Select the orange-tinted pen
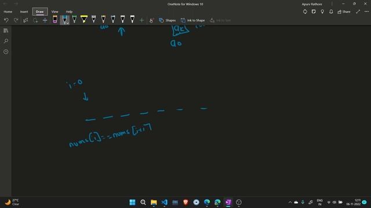 pos(103,19)
